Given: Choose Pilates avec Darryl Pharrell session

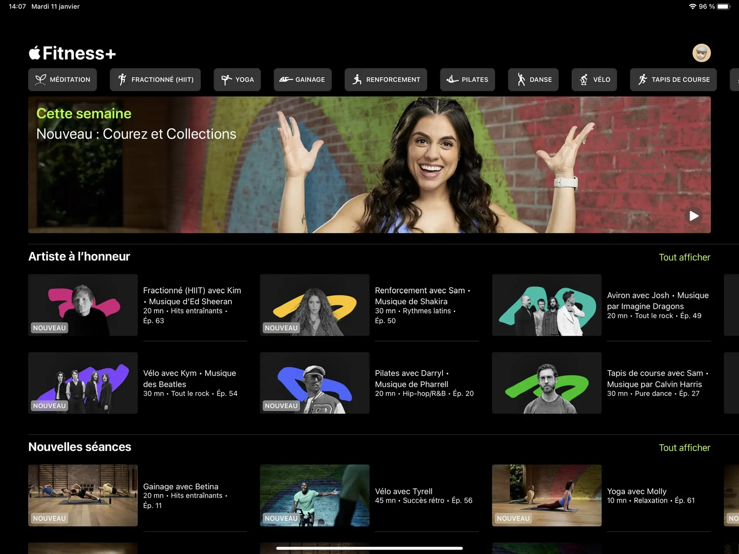Looking at the screenshot, I should pyautogui.click(x=314, y=383).
